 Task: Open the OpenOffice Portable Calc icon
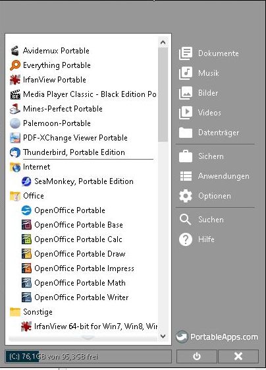click(x=26, y=239)
